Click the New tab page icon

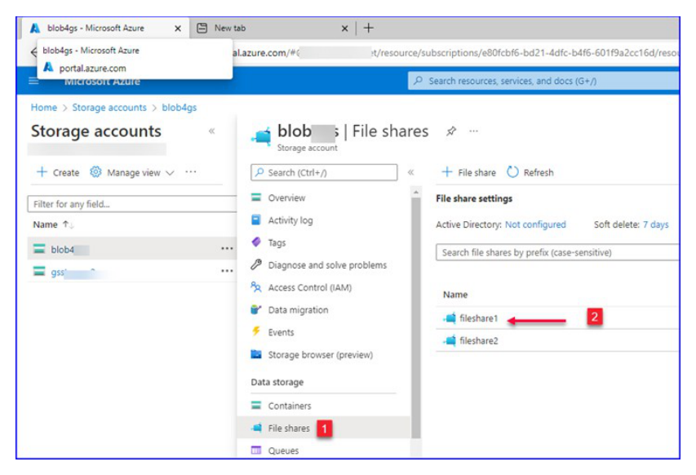[x=202, y=28]
